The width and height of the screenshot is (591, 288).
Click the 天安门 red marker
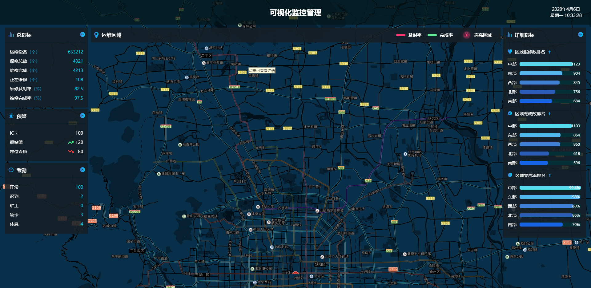[x=295, y=273]
